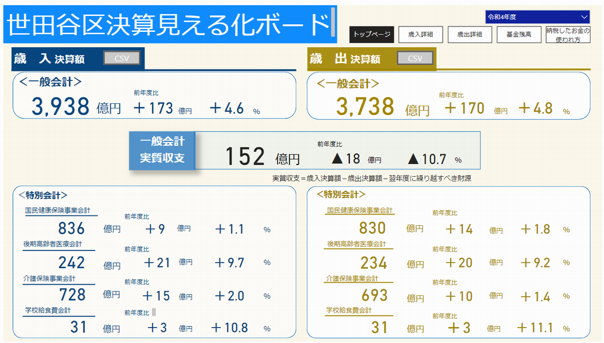This screenshot has height=343, width=604.
Task: Click 歳入 国民健康保険 percentage +1.1
Action: (229, 229)
